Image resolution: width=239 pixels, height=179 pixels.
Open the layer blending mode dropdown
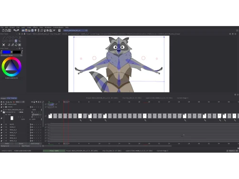(36, 115)
